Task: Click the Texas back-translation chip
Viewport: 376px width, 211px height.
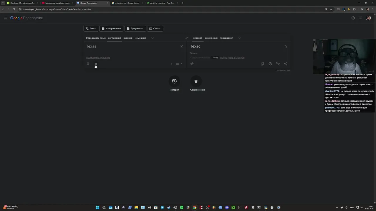Action: tap(215, 57)
